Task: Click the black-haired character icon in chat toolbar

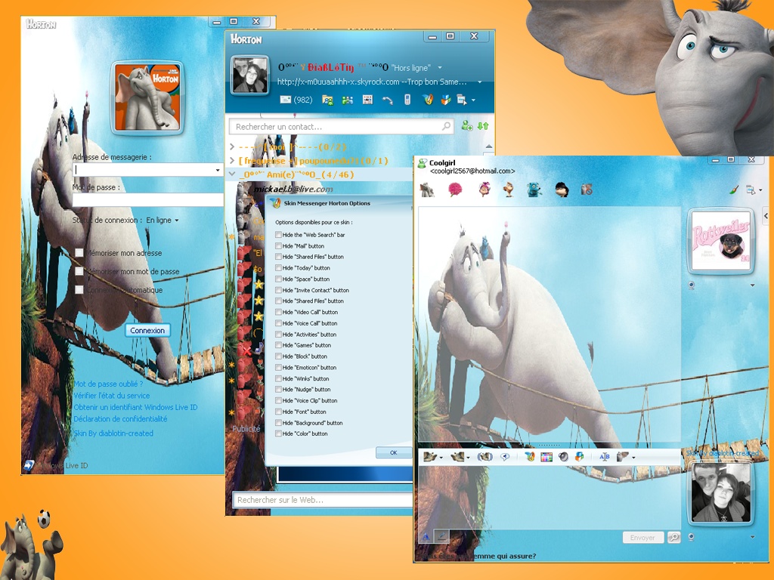Action: (x=561, y=190)
